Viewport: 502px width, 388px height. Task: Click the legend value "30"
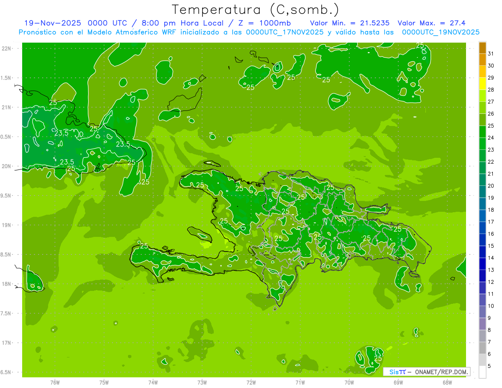[x=491, y=66]
